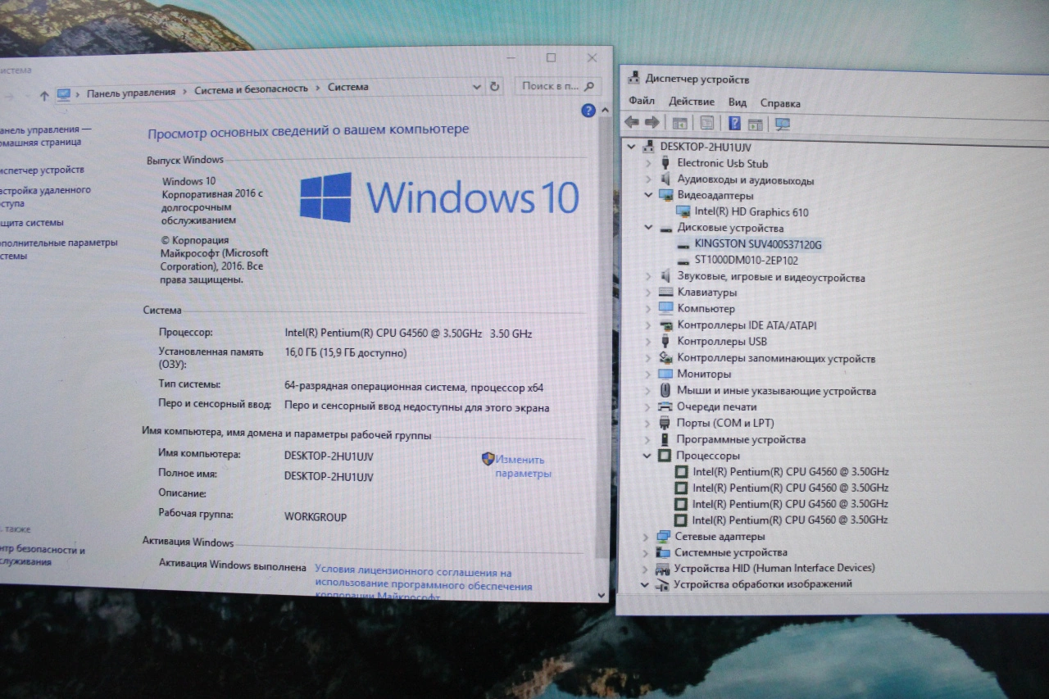Viewport: 1049px width, 699px height.
Task: Click the scrollbar up arrow in System window
Action: (x=606, y=109)
